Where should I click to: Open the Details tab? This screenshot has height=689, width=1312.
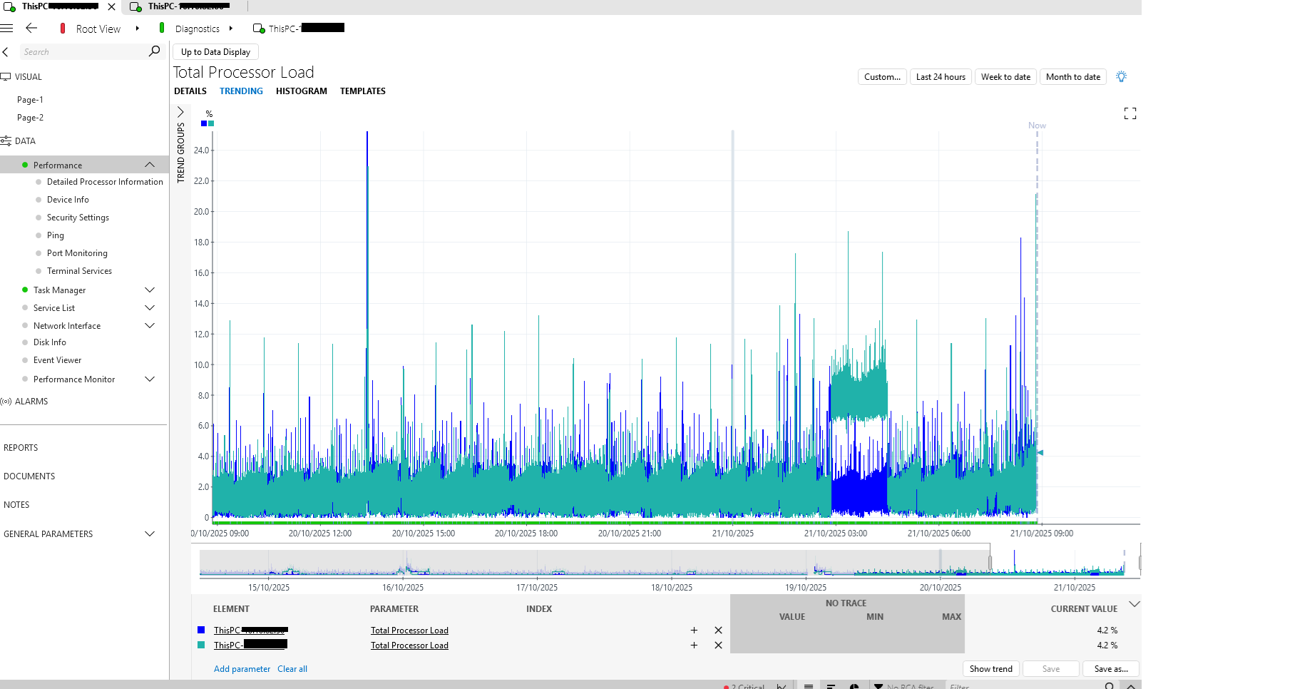[190, 91]
